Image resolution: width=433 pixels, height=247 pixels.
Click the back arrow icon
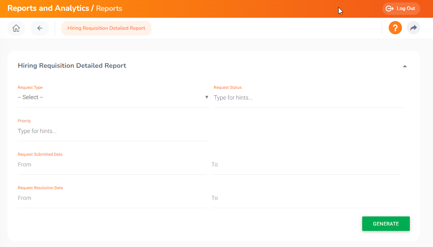tap(40, 28)
